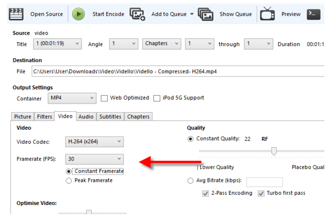Open the Video Codec dropdown
The image size is (328, 216).
tap(94, 142)
